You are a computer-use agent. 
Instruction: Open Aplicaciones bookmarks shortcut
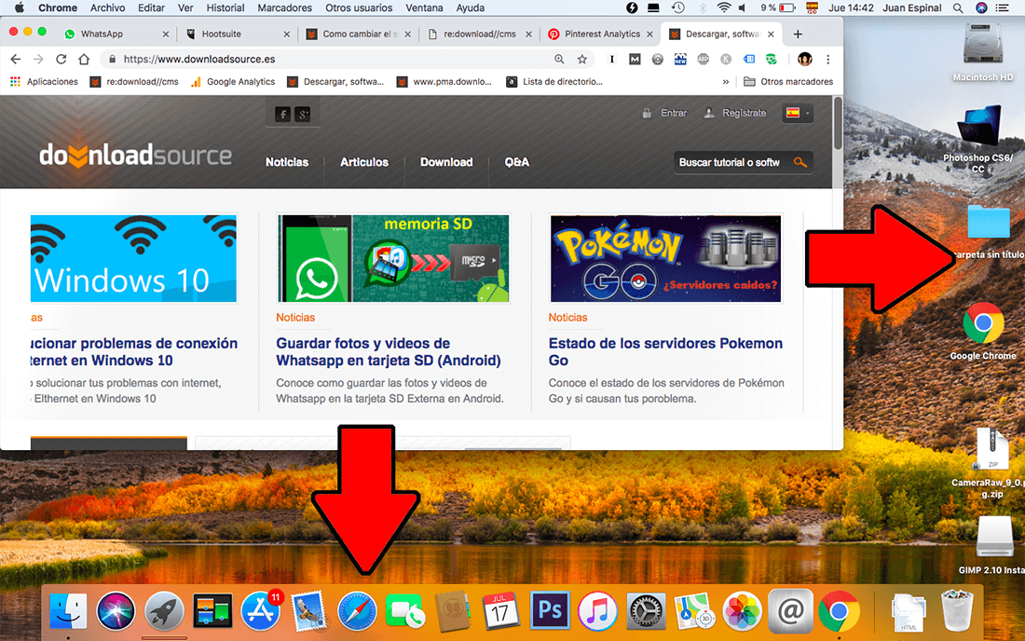[44, 82]
